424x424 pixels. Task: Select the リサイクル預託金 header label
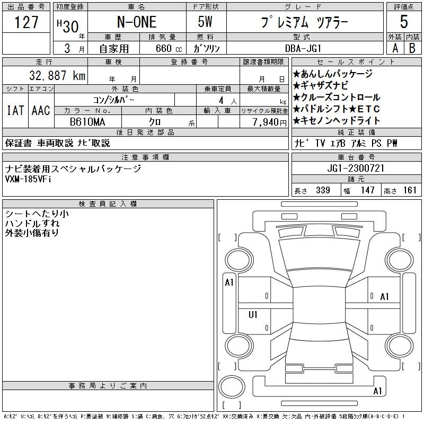pyautogui.click(x=264, y=111)
